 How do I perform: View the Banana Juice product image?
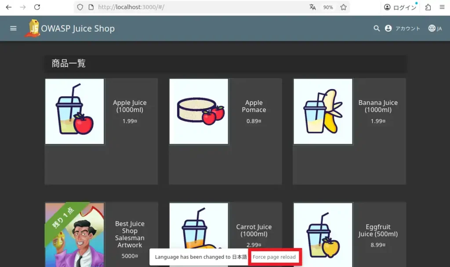click(323, 112)
